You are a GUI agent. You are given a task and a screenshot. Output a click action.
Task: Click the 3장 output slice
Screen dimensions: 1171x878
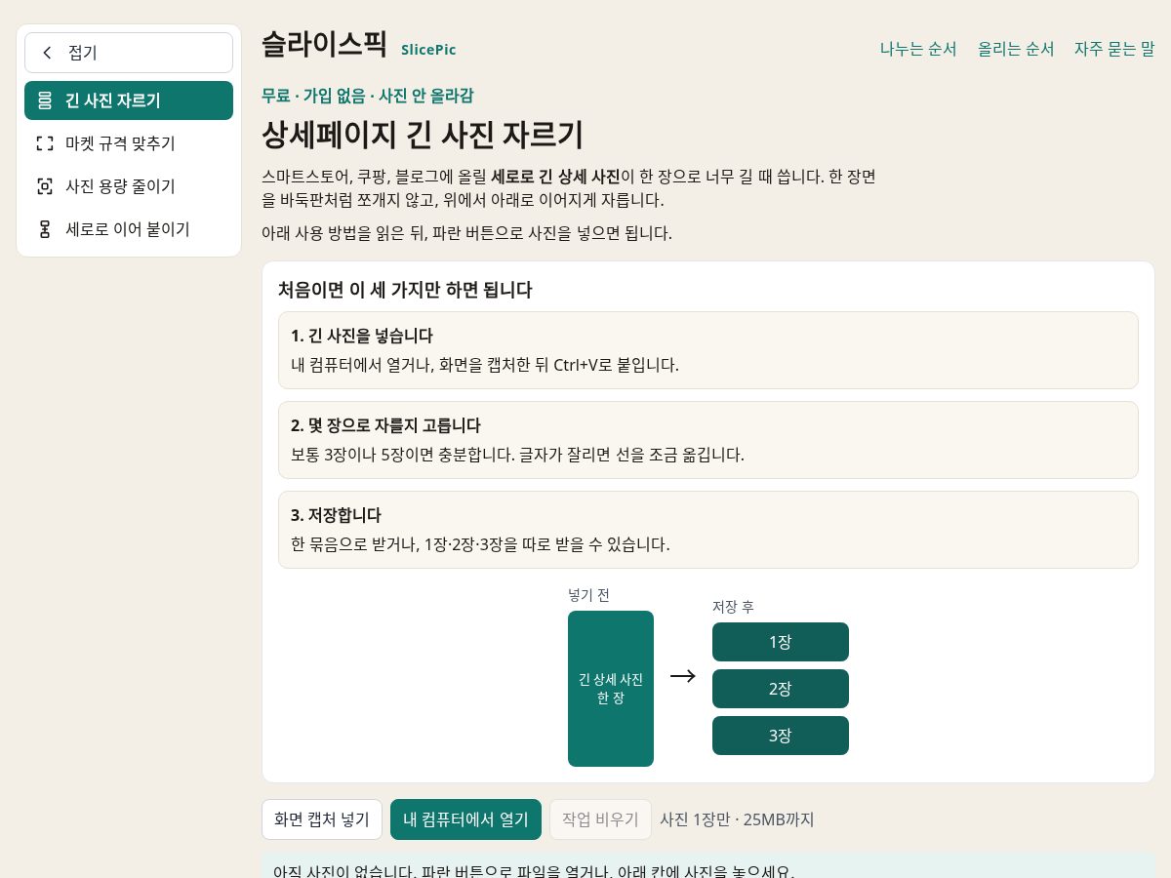pos(781,736)
